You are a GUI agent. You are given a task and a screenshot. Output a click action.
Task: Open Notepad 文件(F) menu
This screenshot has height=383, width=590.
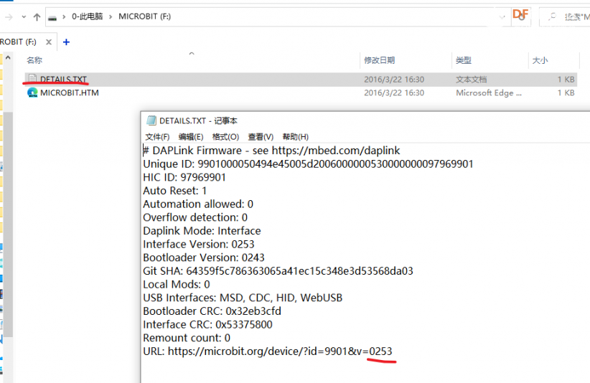[157, 137]
